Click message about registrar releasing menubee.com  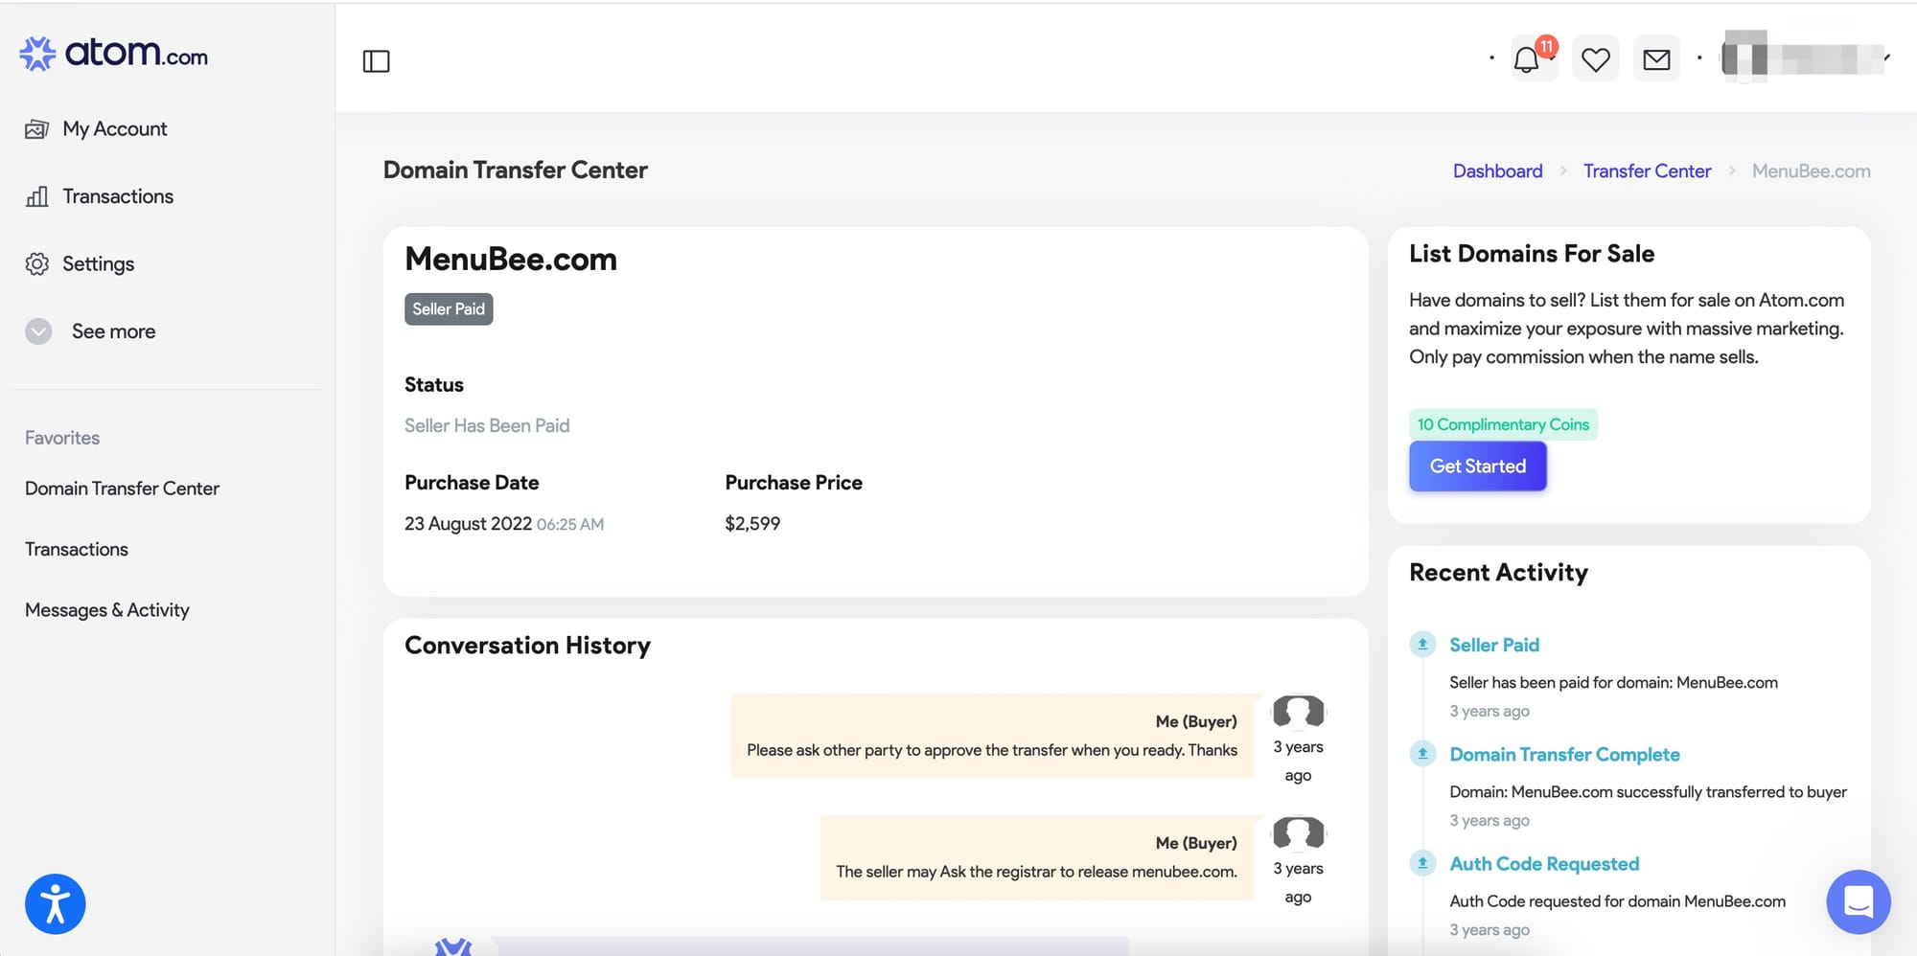[1036, 872]
